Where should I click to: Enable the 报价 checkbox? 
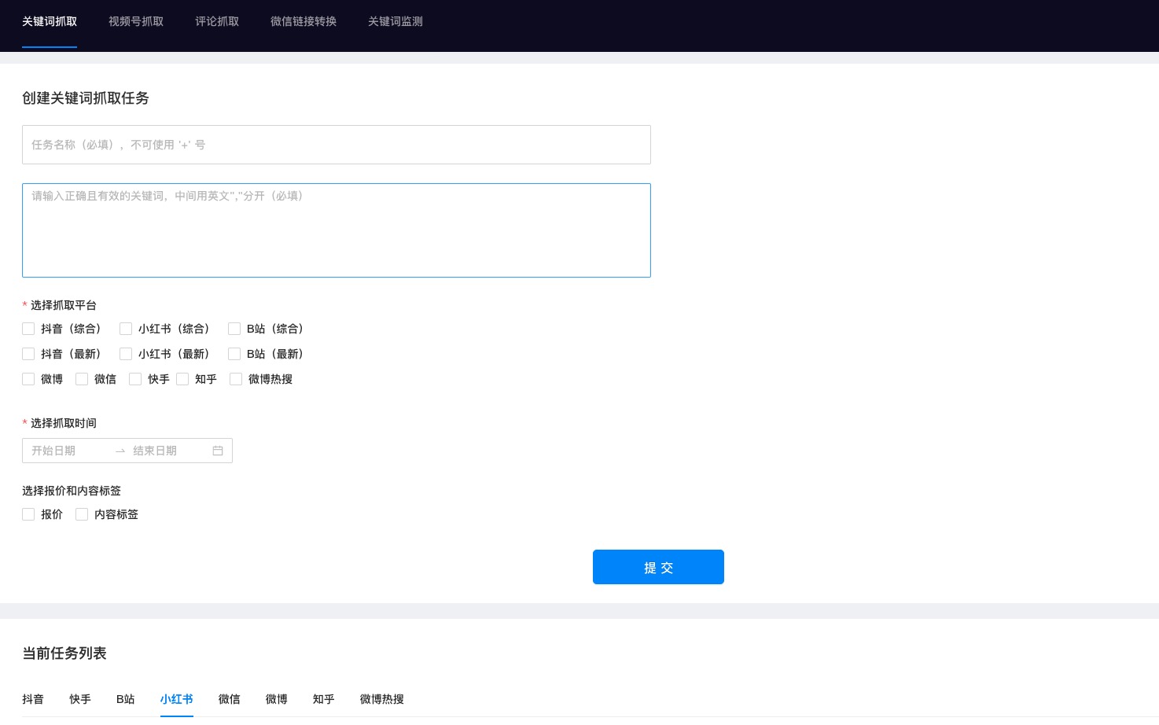click(28, 514)
